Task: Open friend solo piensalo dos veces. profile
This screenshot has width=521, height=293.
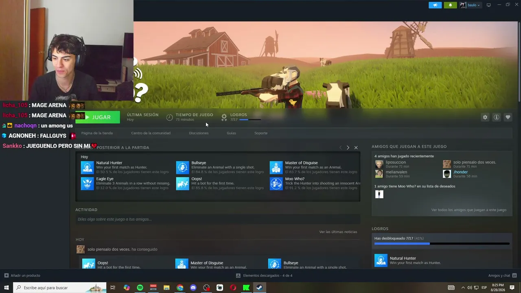Action: [x=475, y=162]
